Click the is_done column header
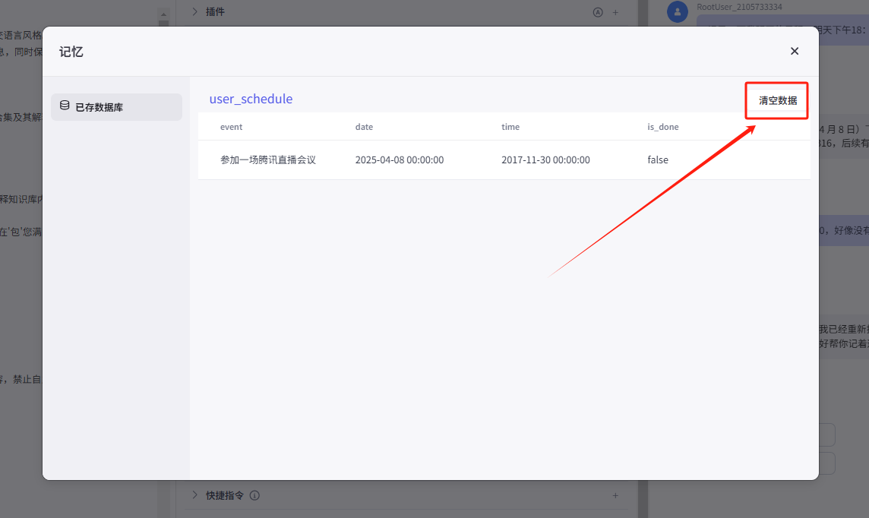 pyautogui.click(x=662, y=127)
